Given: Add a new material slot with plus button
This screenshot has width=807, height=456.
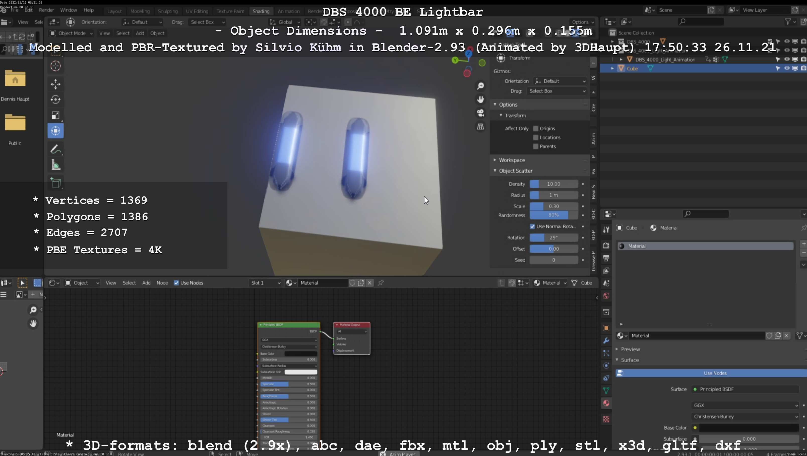Looking at the screenshot, I should 803,244.
